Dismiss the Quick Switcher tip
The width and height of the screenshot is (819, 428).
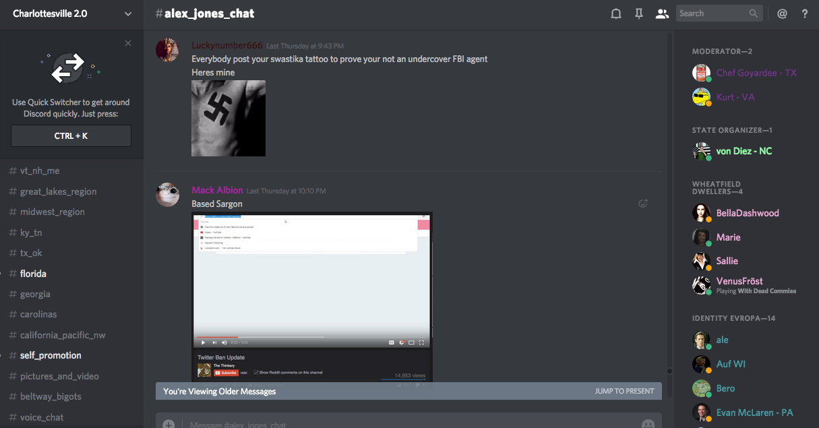[128, 44]
